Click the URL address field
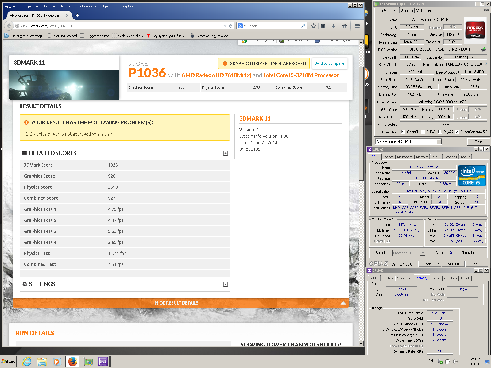This screenshot has height=368, width=491. coord(121,26)
